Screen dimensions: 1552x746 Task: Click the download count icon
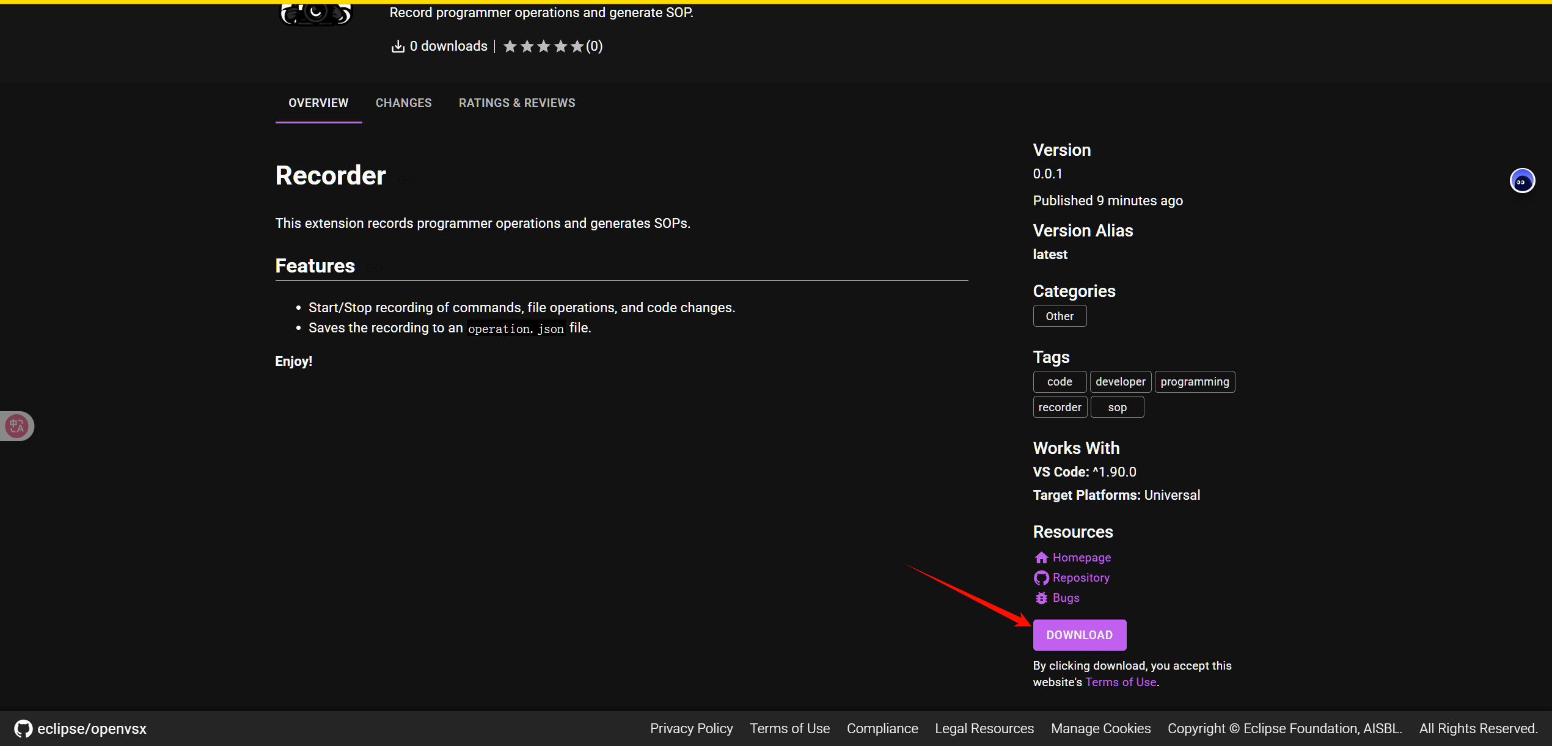click(398, 46)
